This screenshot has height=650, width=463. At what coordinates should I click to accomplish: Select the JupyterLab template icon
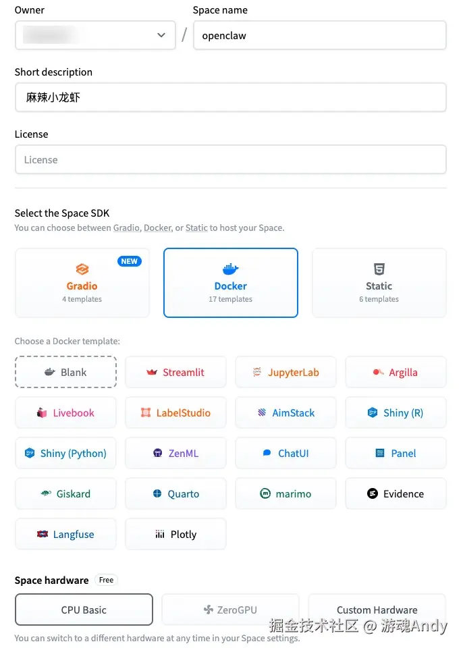coord(256,373)
